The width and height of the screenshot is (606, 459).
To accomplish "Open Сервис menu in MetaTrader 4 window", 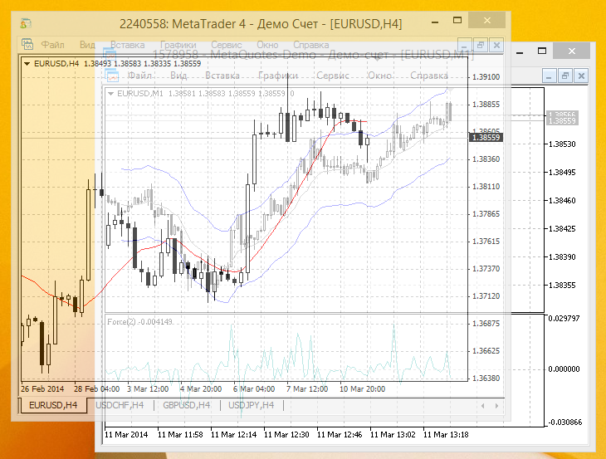I will tap(226, 45).
